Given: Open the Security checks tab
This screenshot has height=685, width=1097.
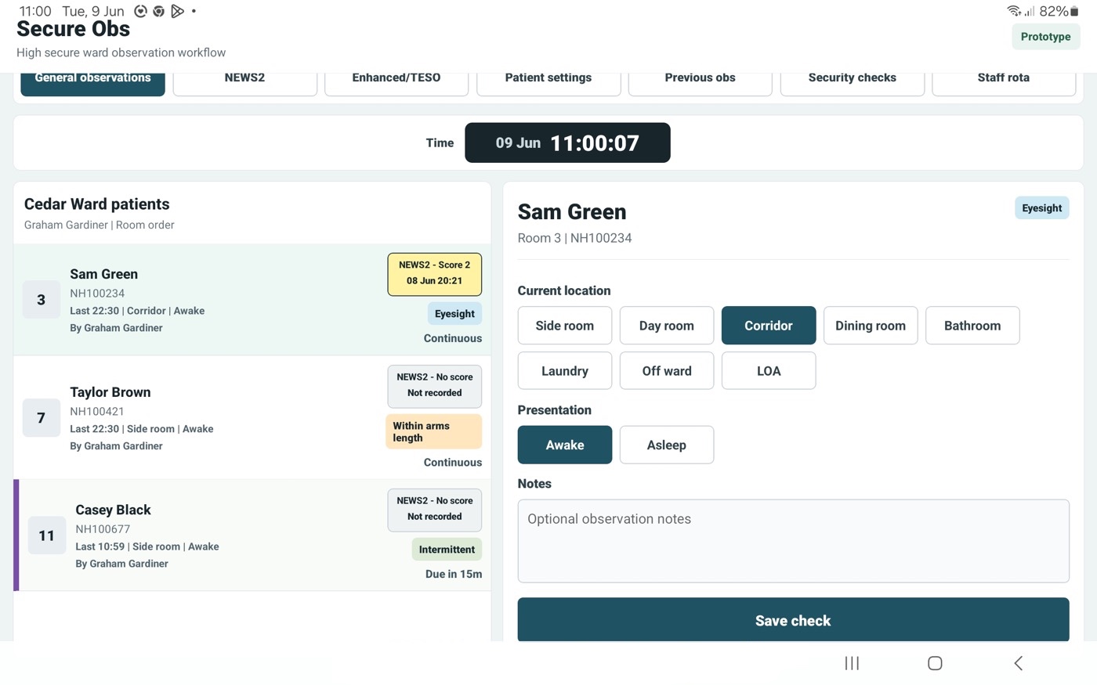Looking at the screenshot, I should (853, 83).
